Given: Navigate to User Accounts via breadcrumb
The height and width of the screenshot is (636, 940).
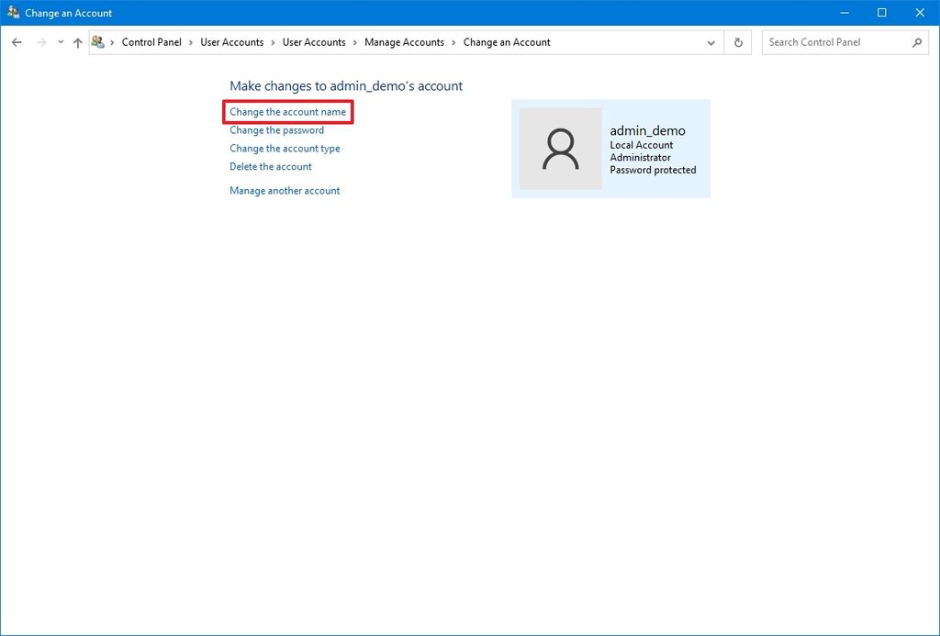Looking at the screenshot, I should (232, 41).
